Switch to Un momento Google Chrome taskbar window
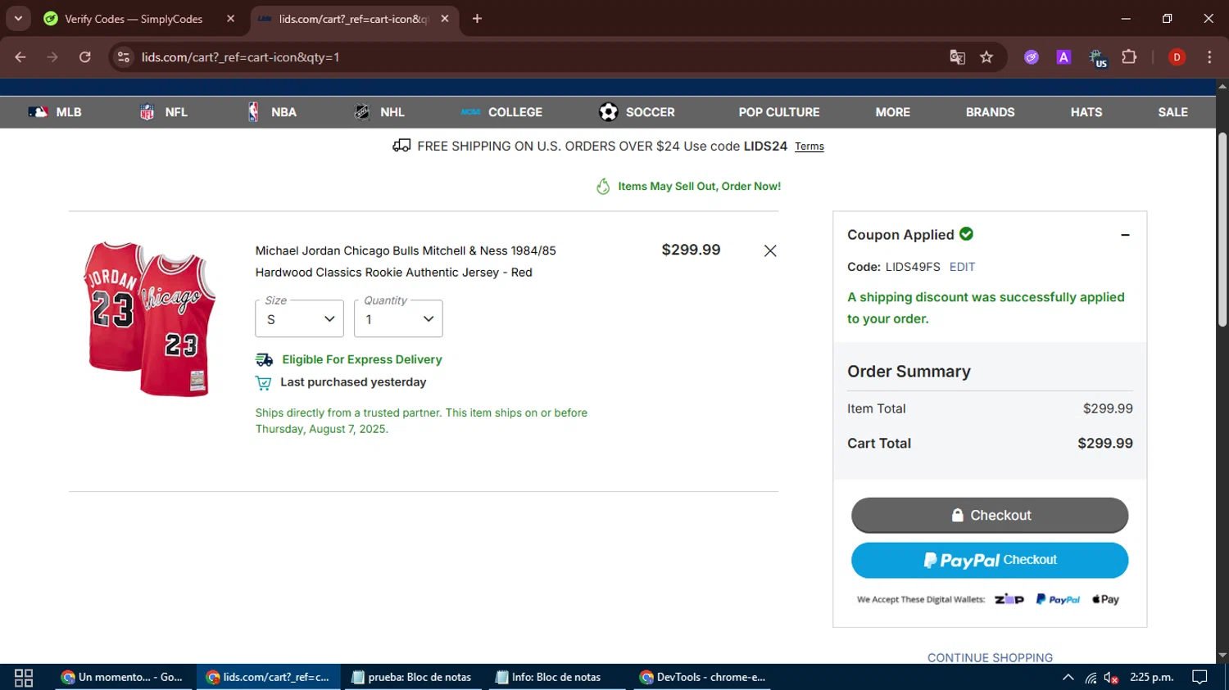Screen dimensions: 1229x690 (x=124, y=677)
